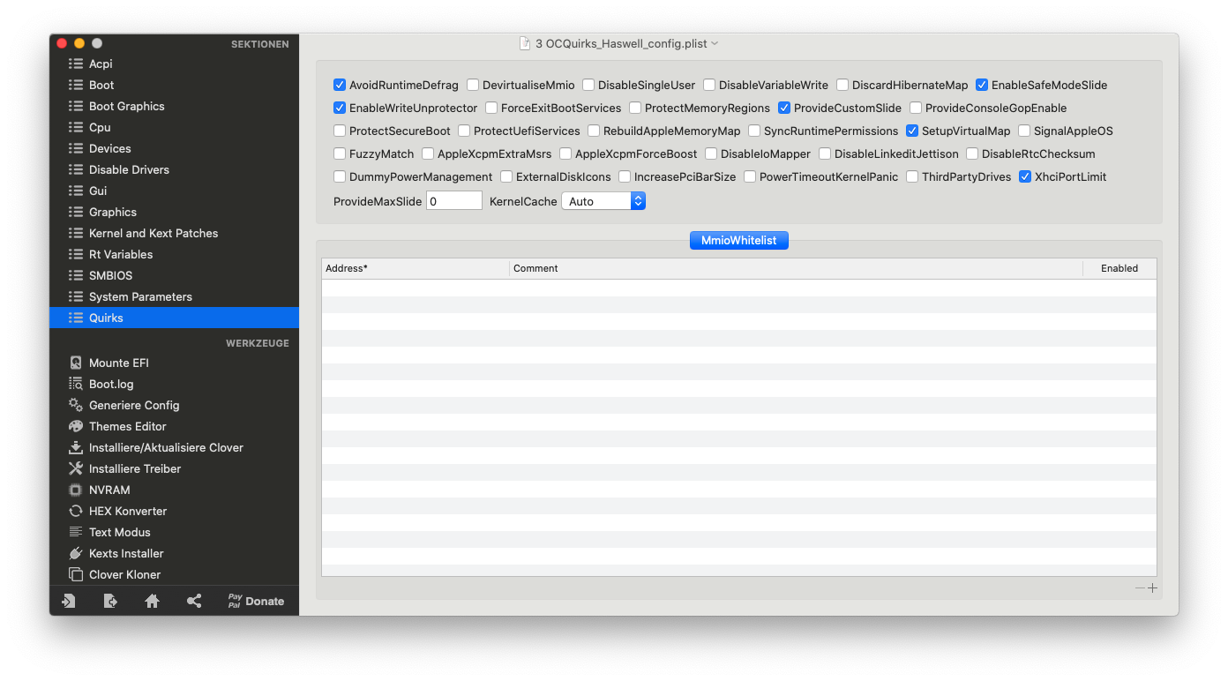Image resolution: width=1228 pixels, height=681 pixels.
Task: Click the share icon in the bottom bar
Action: (x=194, y=601)
